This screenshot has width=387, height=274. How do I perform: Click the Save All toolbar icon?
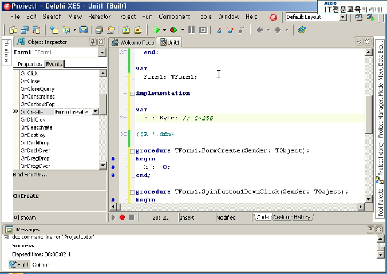(99, 30)
